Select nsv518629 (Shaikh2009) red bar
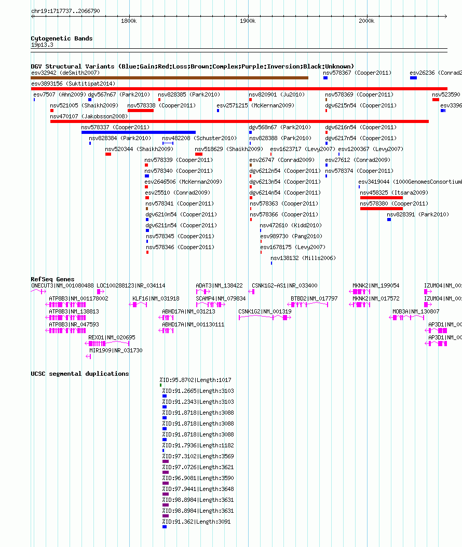 click(x=199, y=154)
